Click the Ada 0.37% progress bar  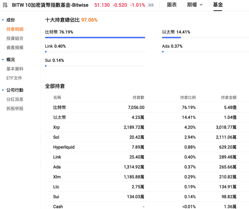click(205, 52)
